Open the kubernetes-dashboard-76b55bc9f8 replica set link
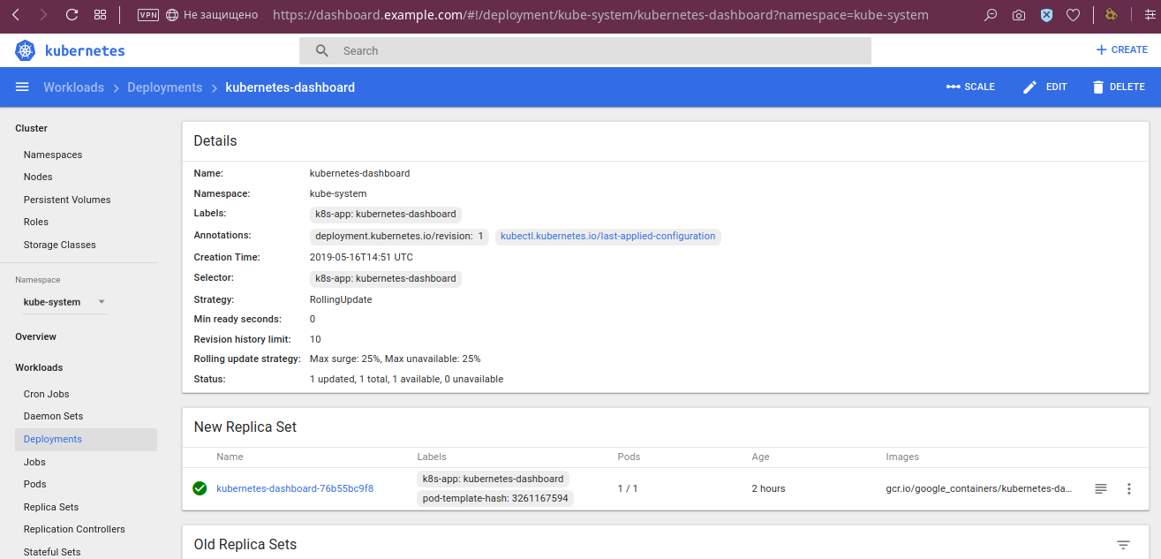This screenshot has width=1161, height=559. [x=295, y=488]
